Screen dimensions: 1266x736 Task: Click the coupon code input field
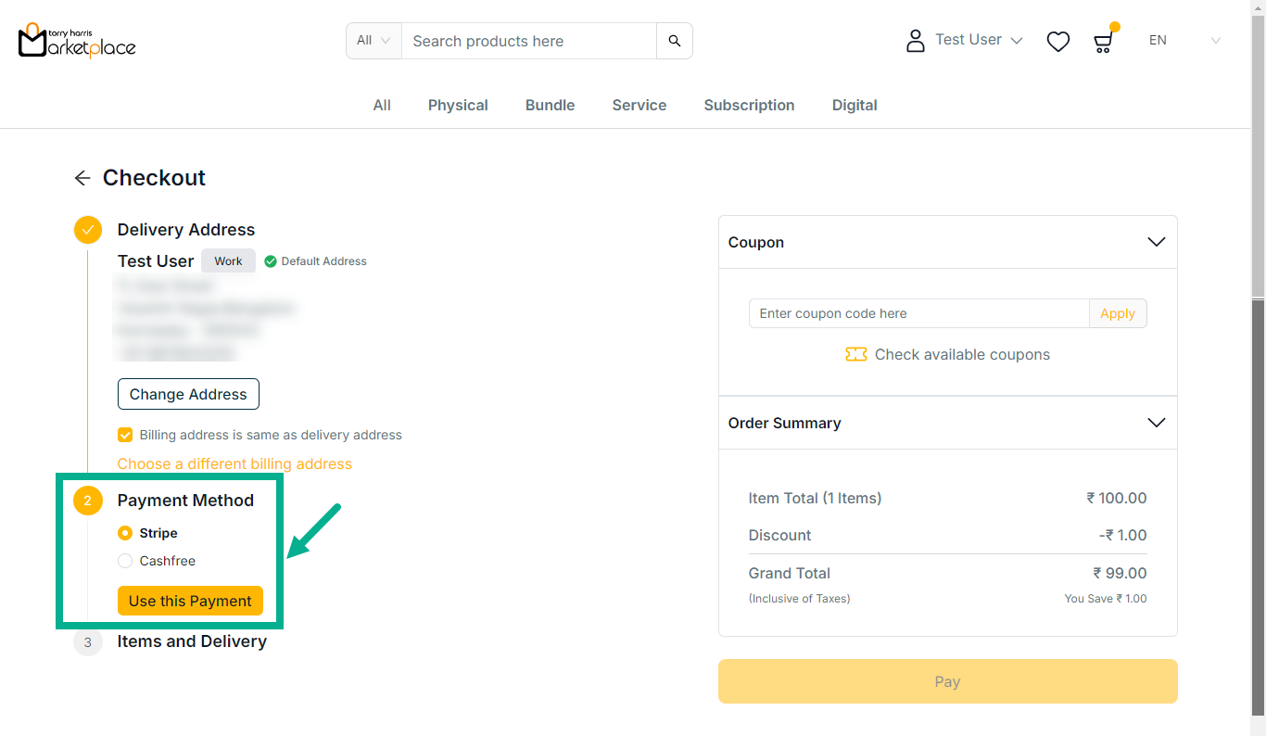[918, 313]
